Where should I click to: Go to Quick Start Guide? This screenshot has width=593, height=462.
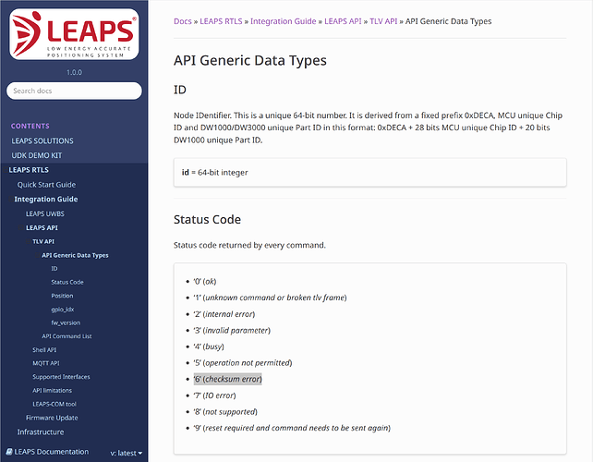(46, 184)
